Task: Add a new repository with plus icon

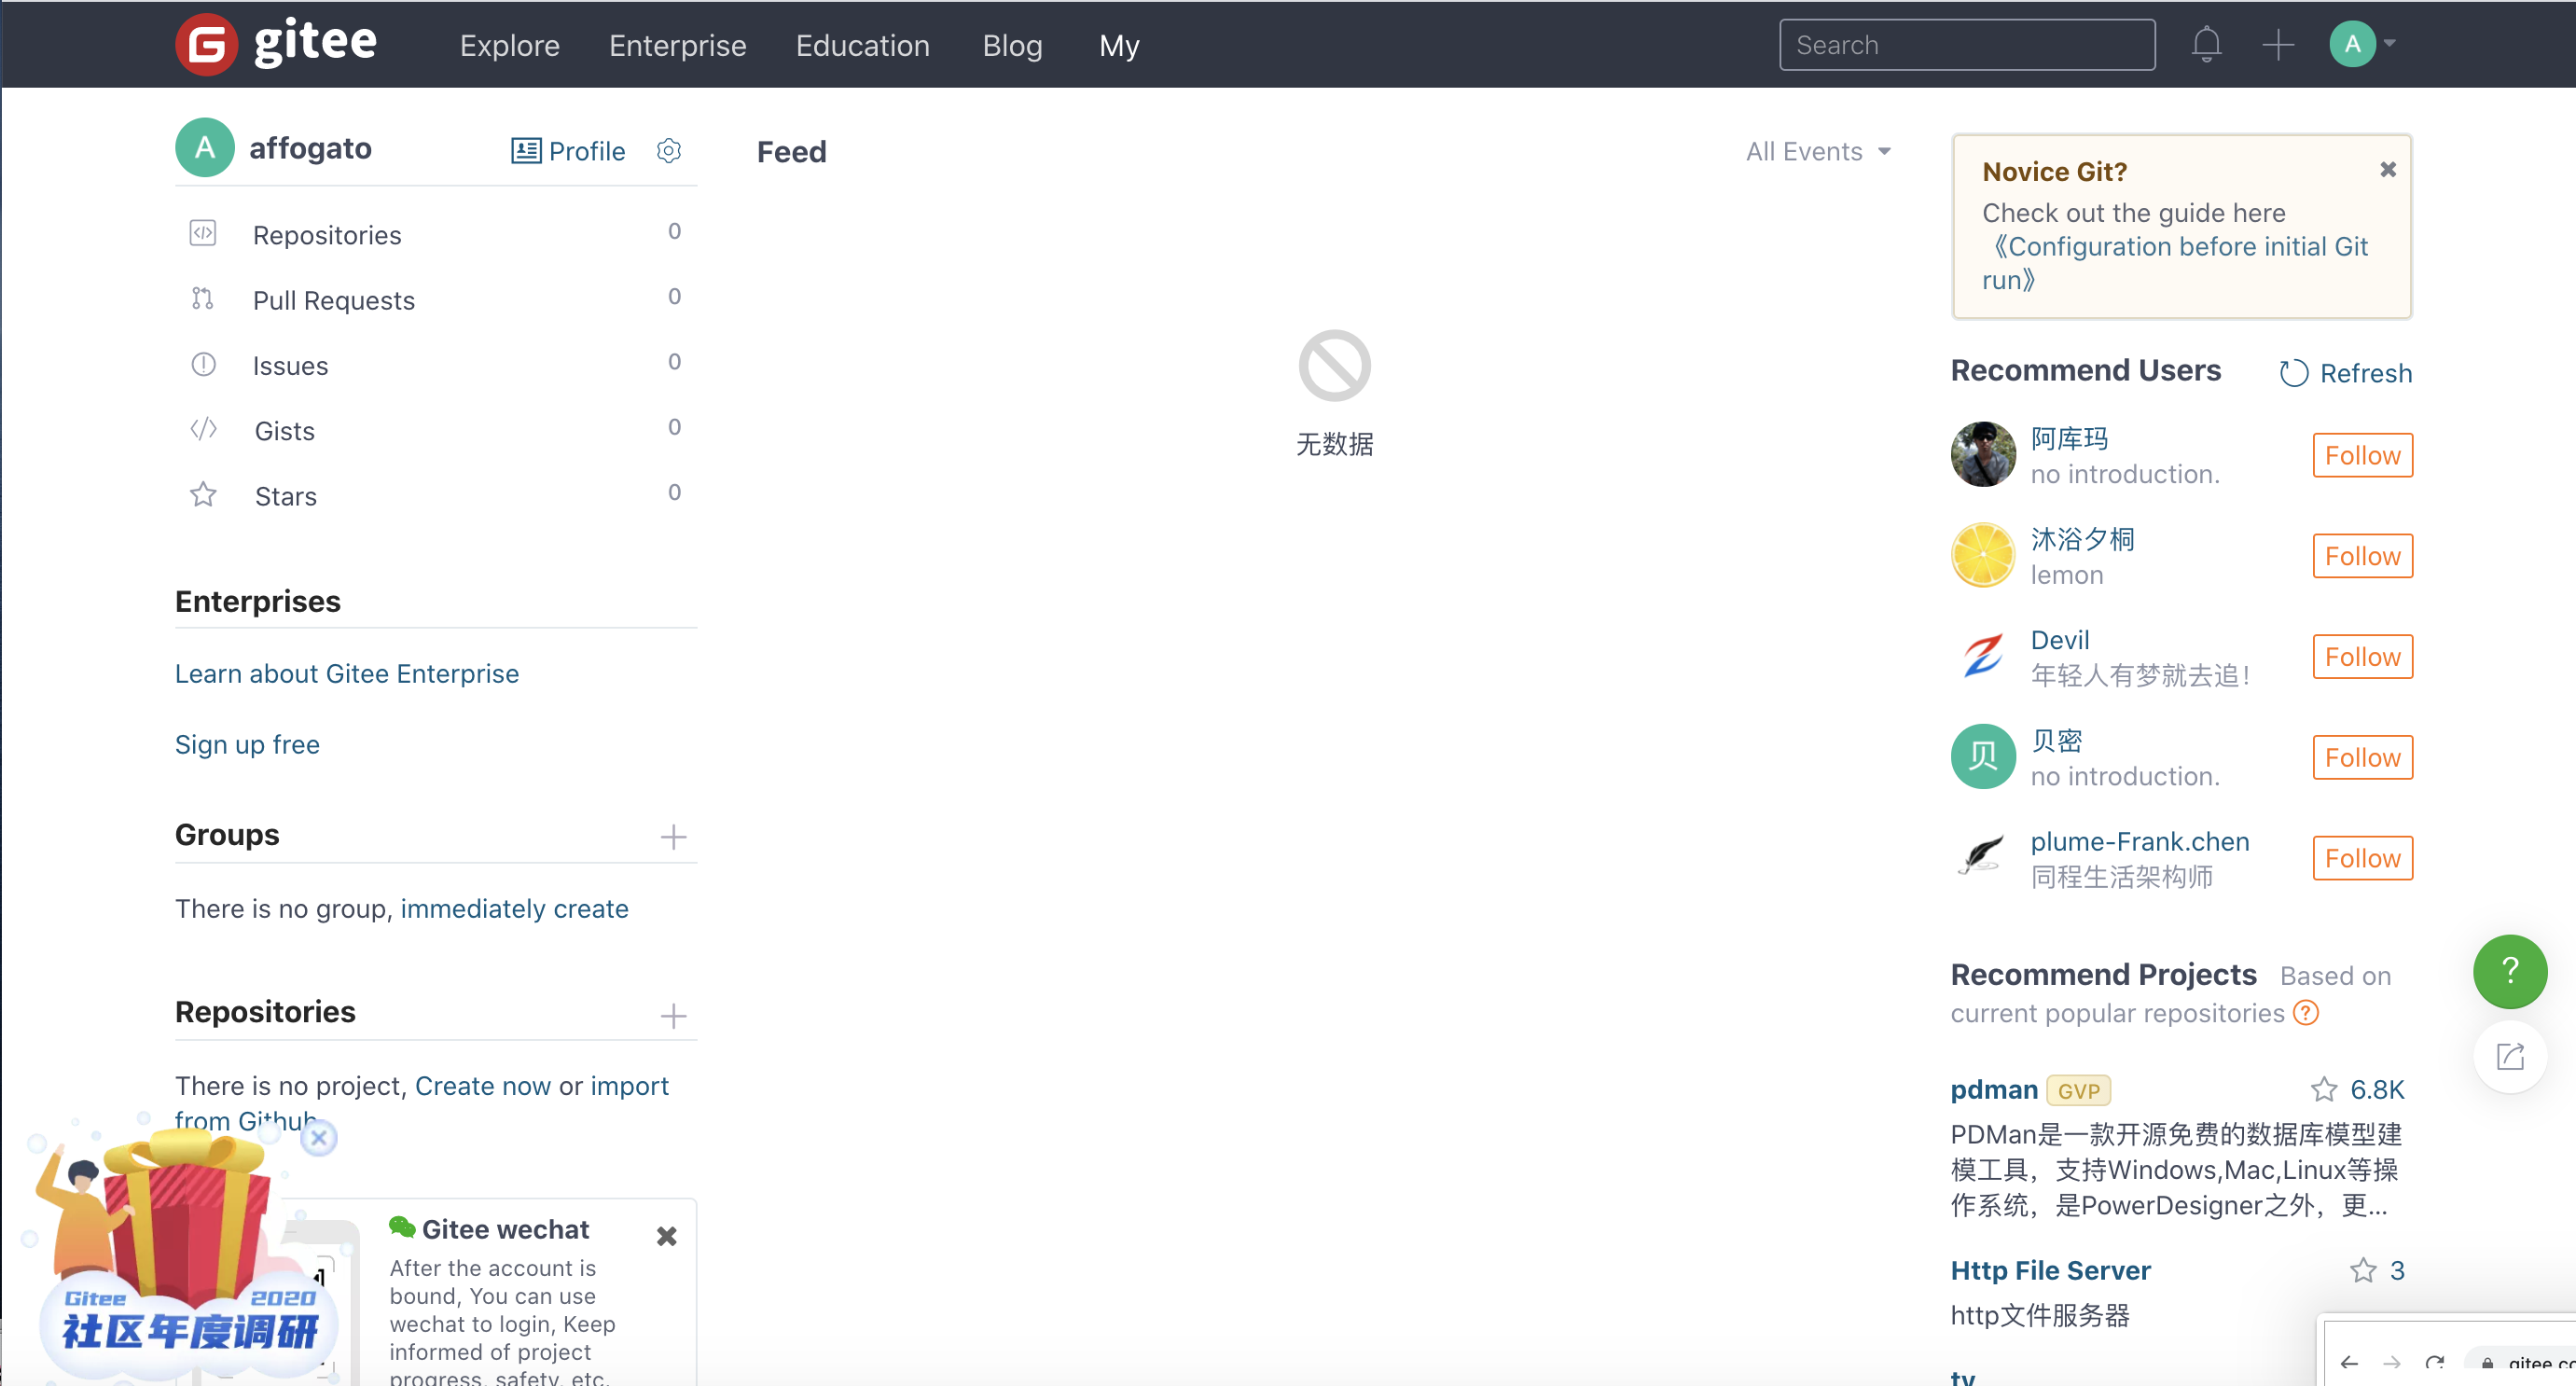Action: pyautogui.click(x=673, y=1015)
